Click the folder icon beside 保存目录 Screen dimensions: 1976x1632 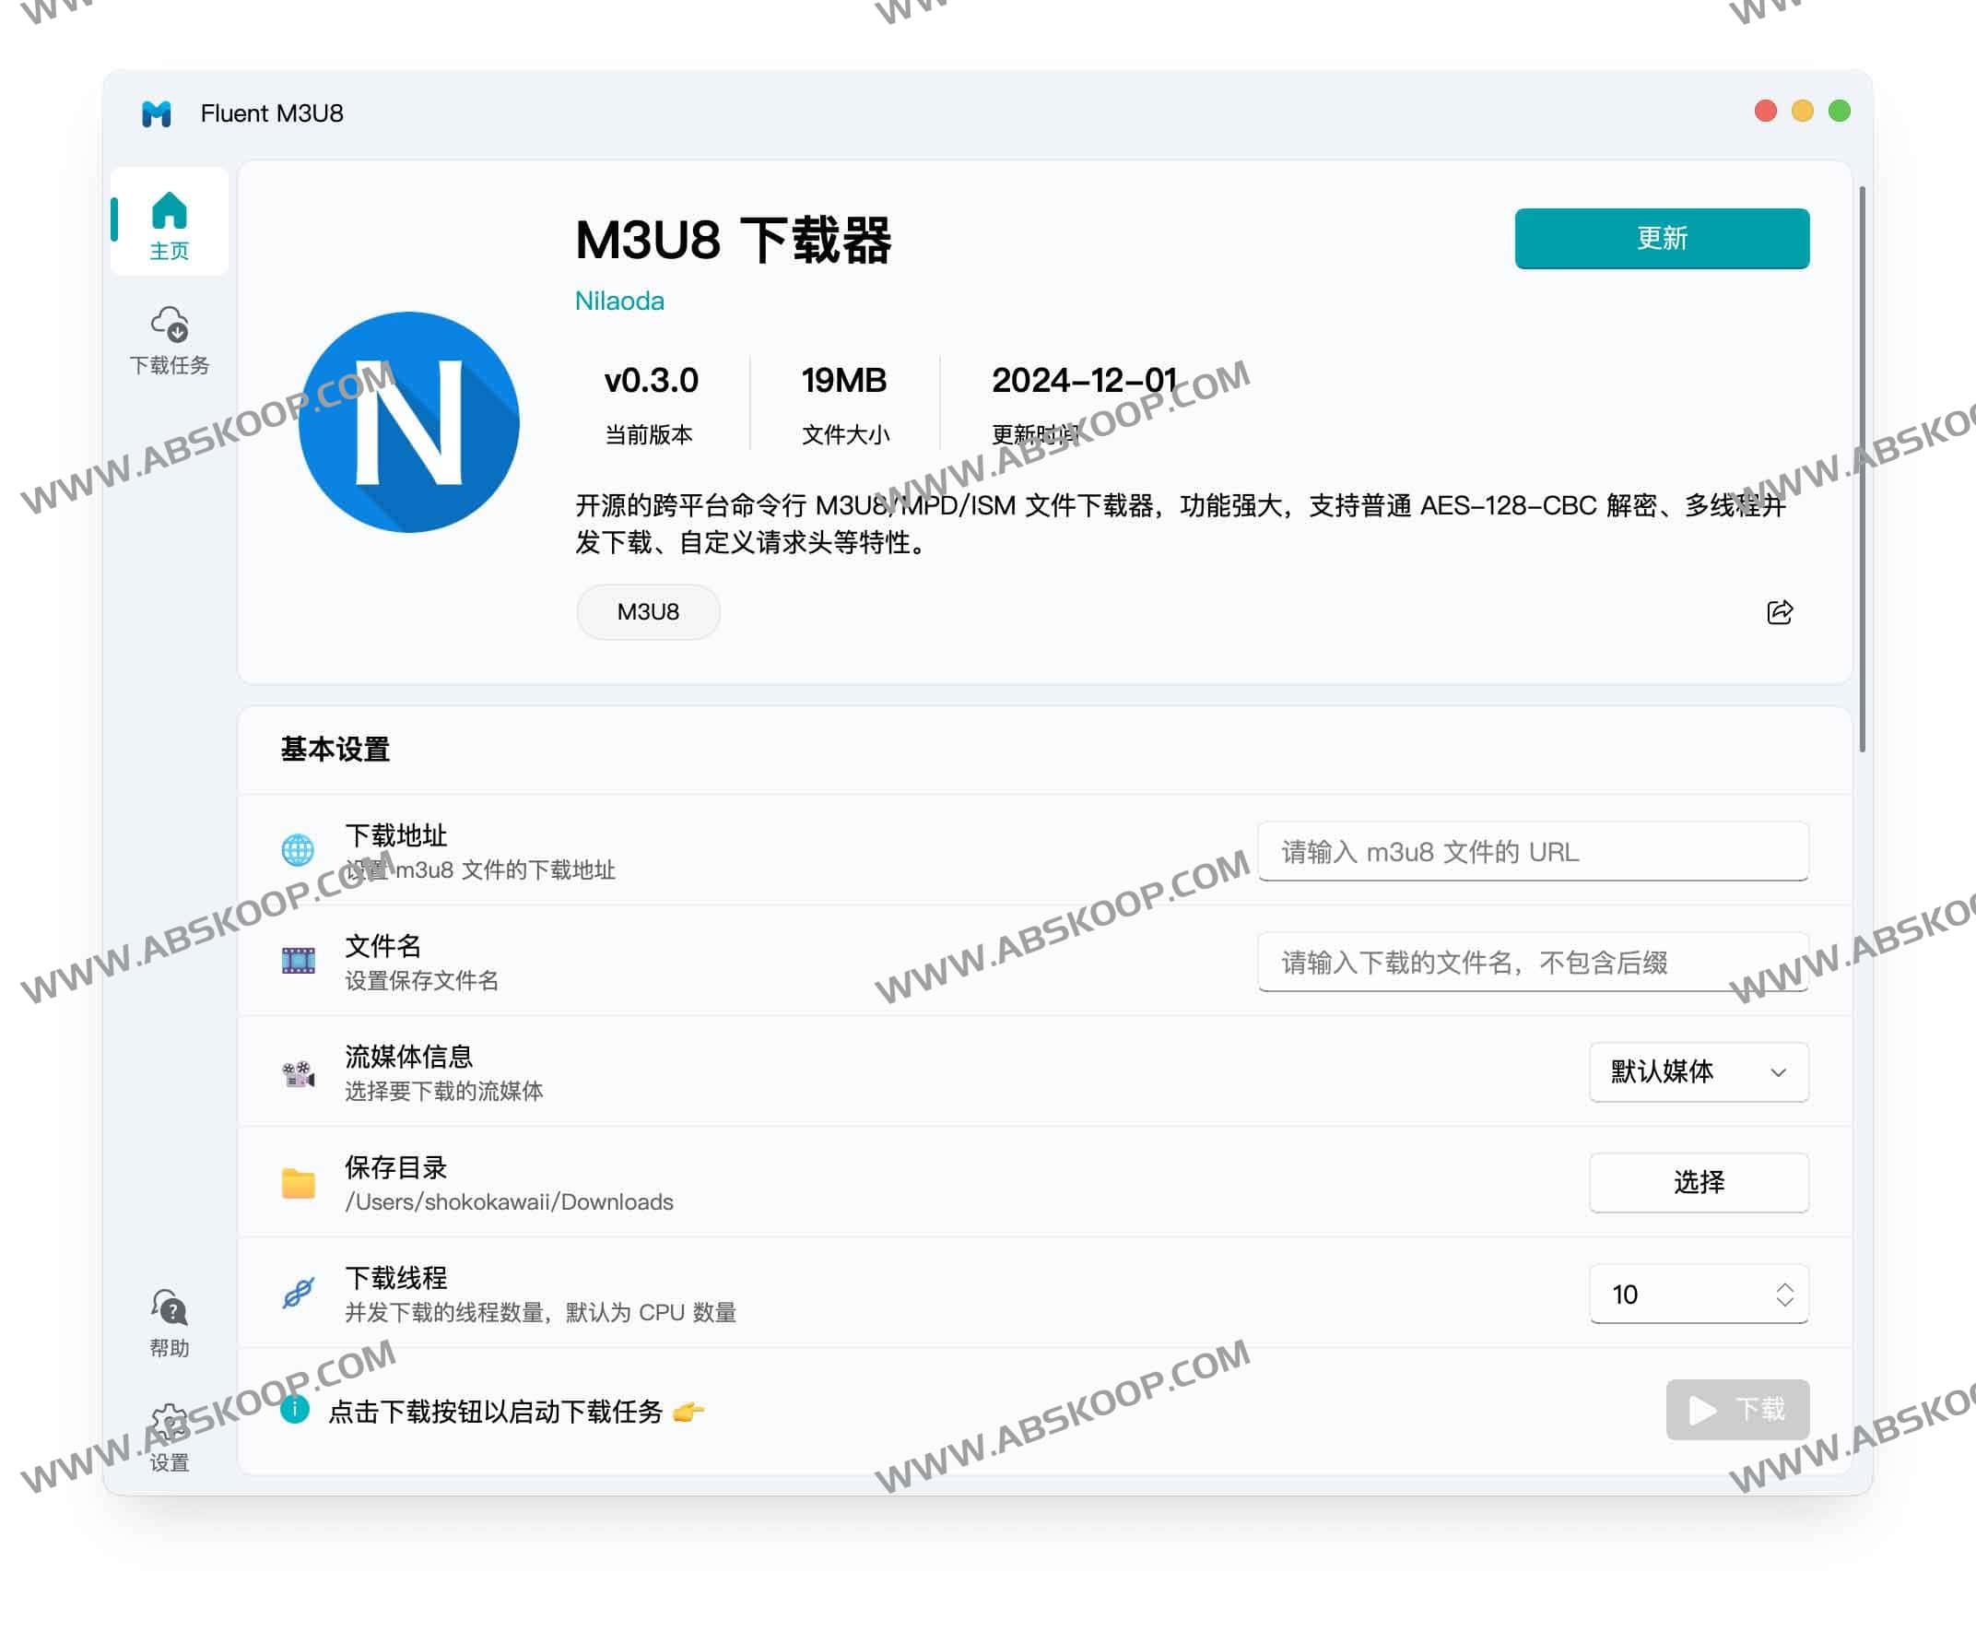point(298,1183)
